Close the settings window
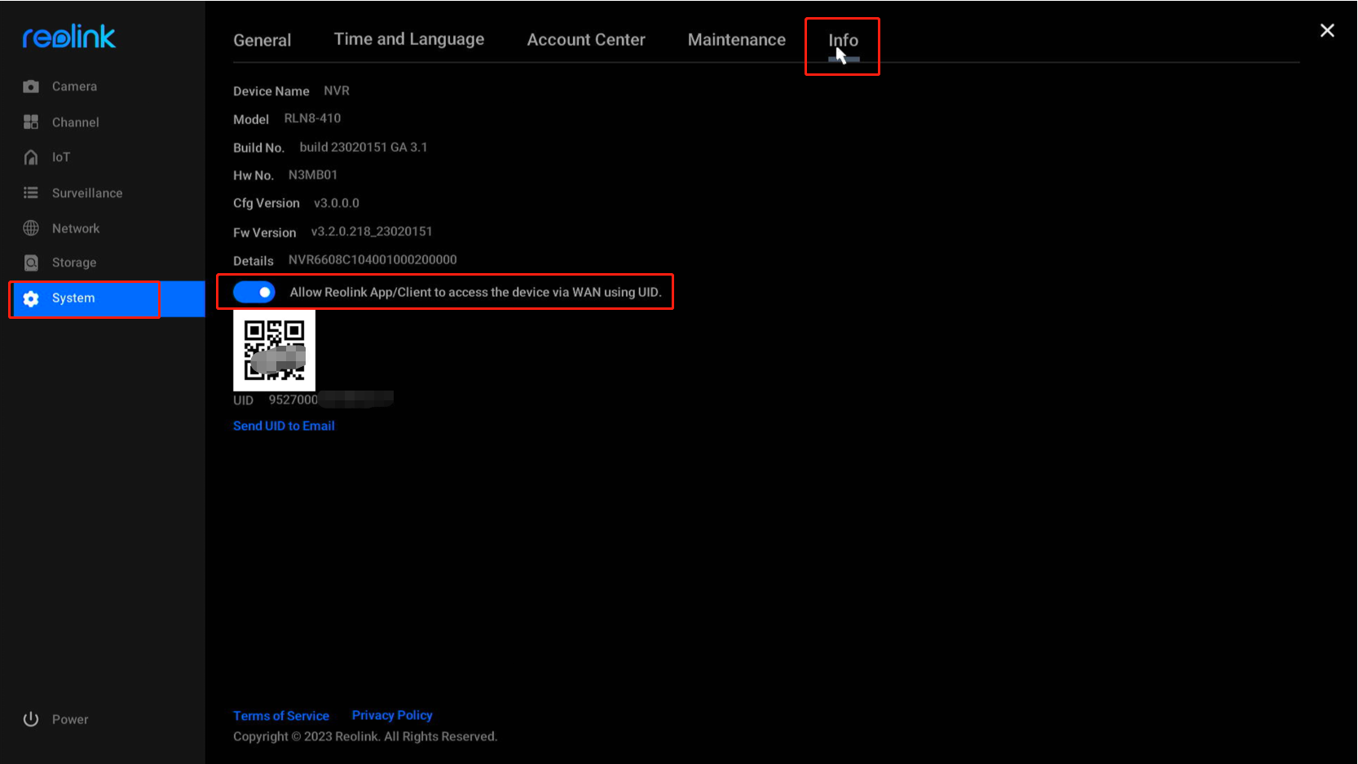 pos(1327,30)
